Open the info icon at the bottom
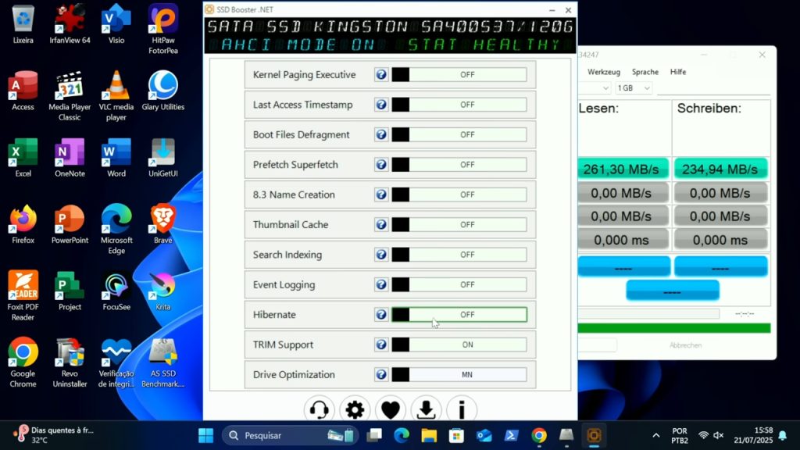The image size is (800, 450). coord(461,408)
